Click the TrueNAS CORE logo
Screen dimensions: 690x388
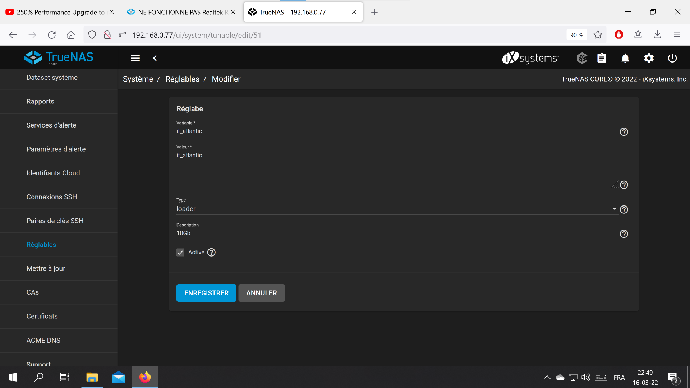tap(59, 57)
